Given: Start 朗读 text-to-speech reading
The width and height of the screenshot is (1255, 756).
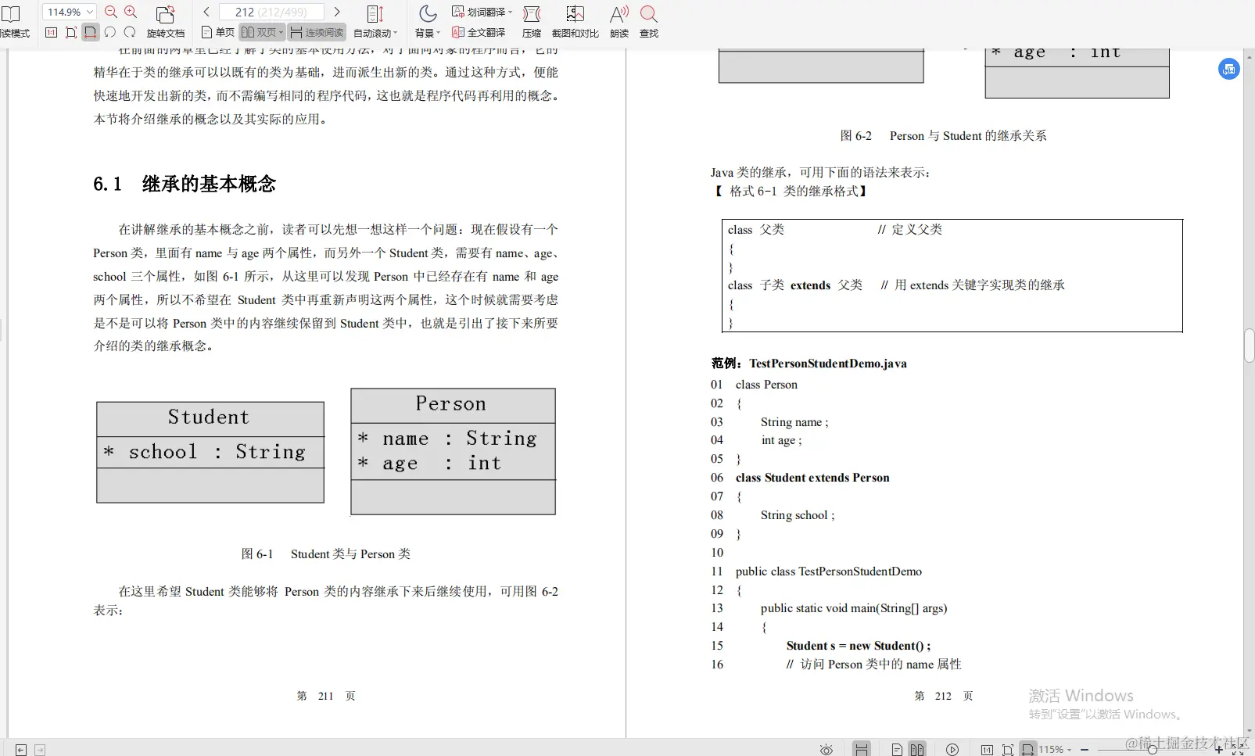Looking at the screenshot, I should (x=619, y=21).
